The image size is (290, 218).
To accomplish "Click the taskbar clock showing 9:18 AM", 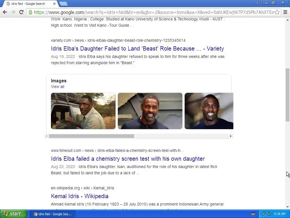I will tap(280, 214).
